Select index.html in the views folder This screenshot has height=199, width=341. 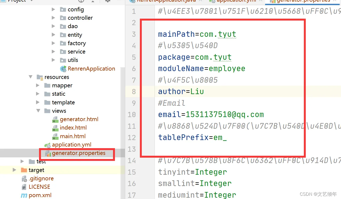[73, 128]
